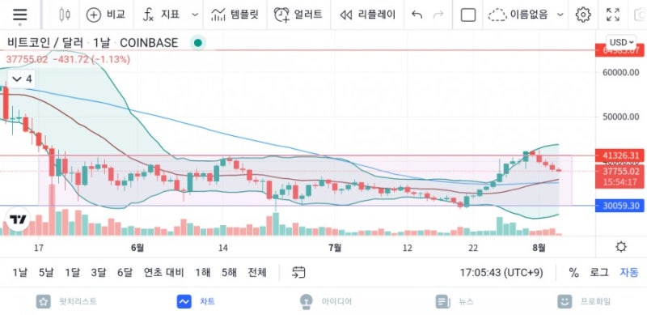647x315 pixels.
Task: Open the alarm clock 얼러트 alert
Action: click(298, 15)
